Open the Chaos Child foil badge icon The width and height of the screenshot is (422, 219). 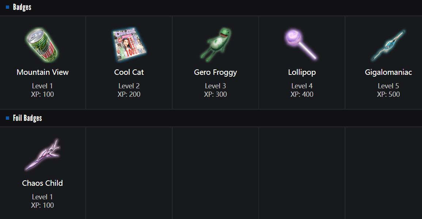click(x=42, y=155)
